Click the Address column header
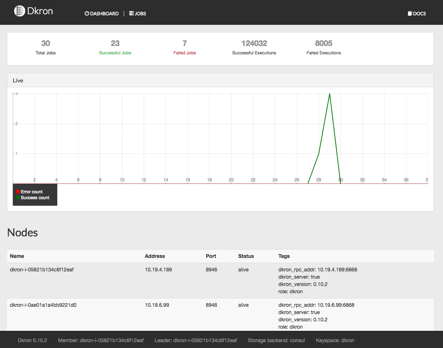 click(x=155, y=256)
